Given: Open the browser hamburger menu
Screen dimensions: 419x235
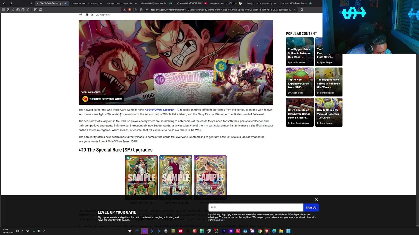Looking at the screenshot, I should [x=3, y=10].
